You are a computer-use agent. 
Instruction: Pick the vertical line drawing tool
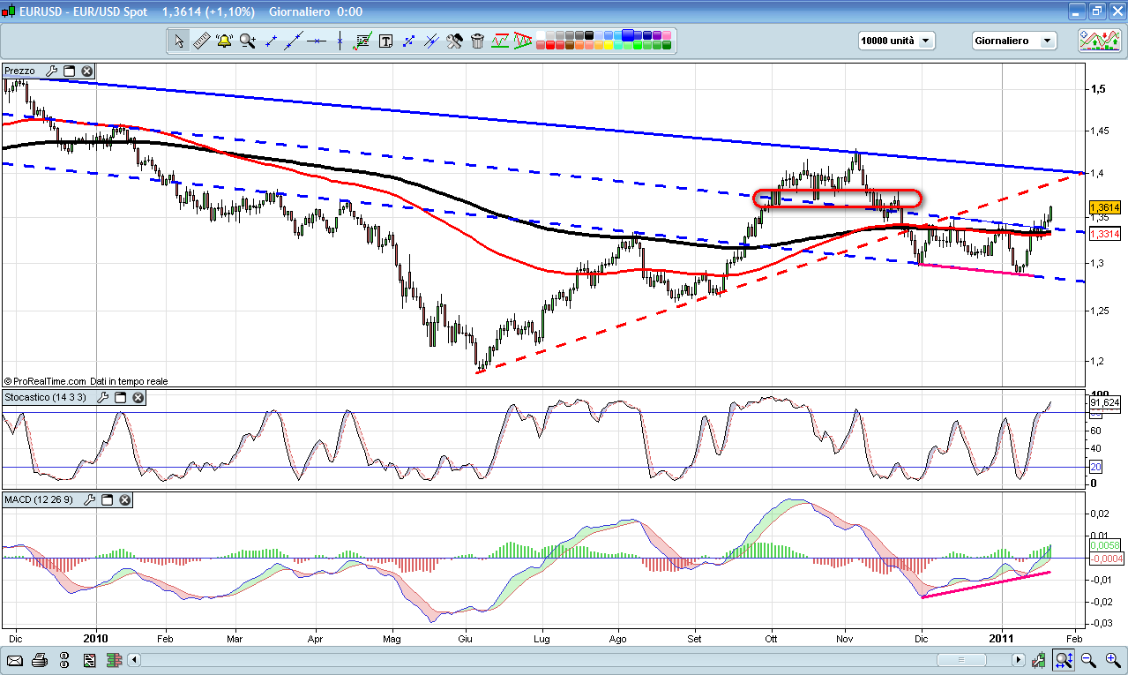340,41
